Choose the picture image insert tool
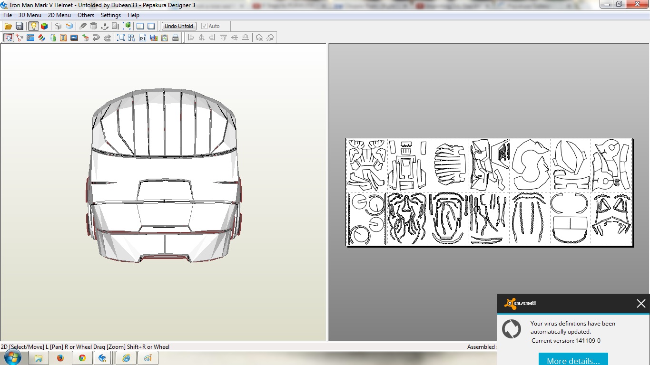The width and height of the screenshot is (650, 365). pyautogui.click(x=74, y=38)
